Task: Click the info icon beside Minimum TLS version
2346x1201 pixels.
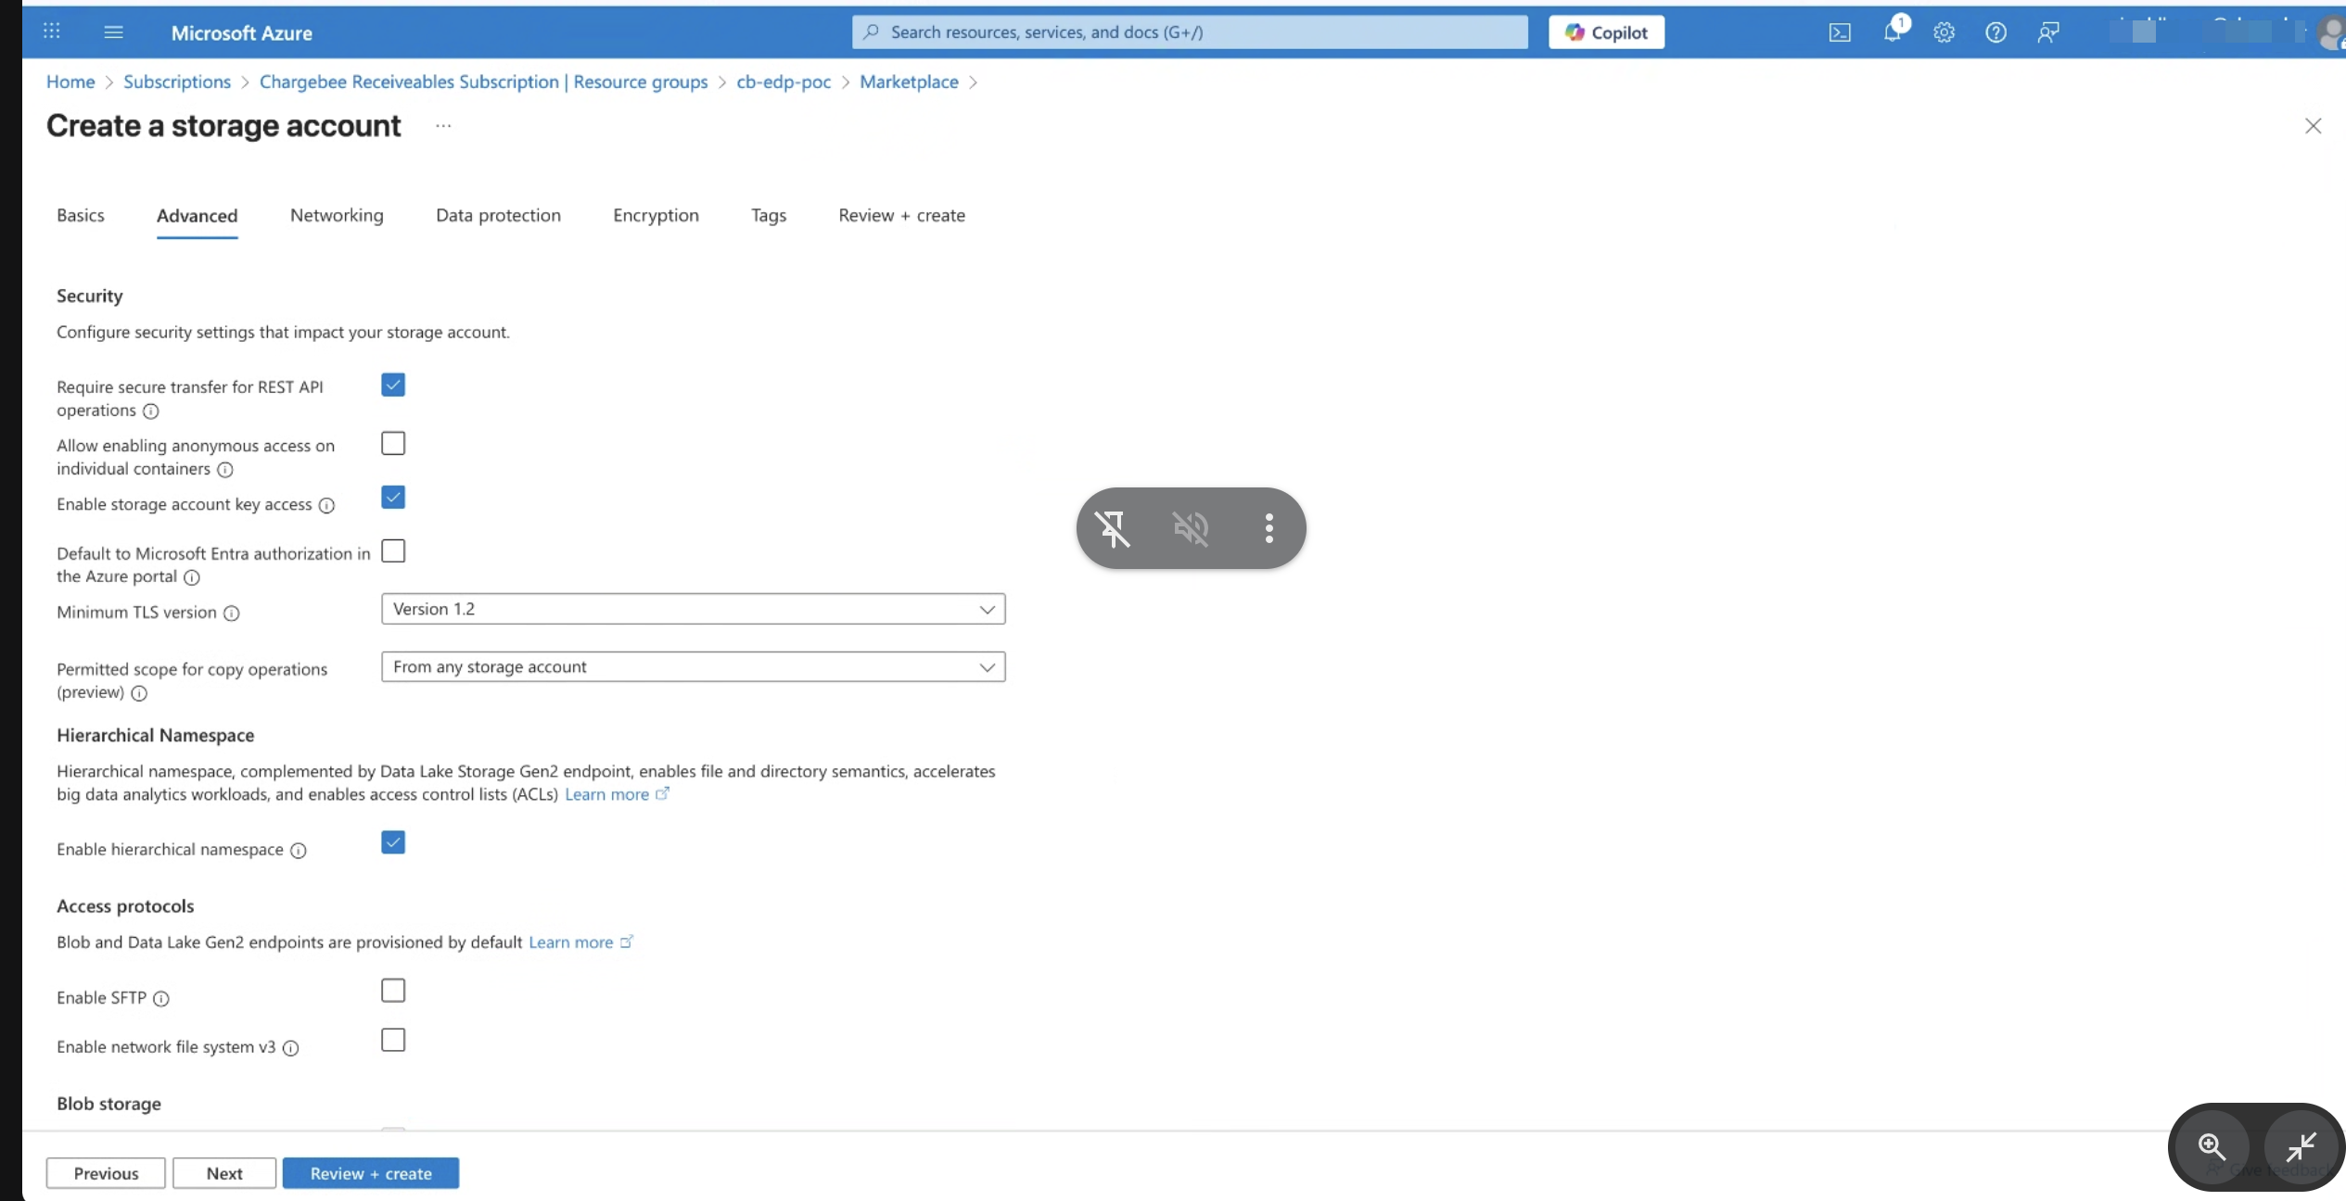Action: point(232,613)
